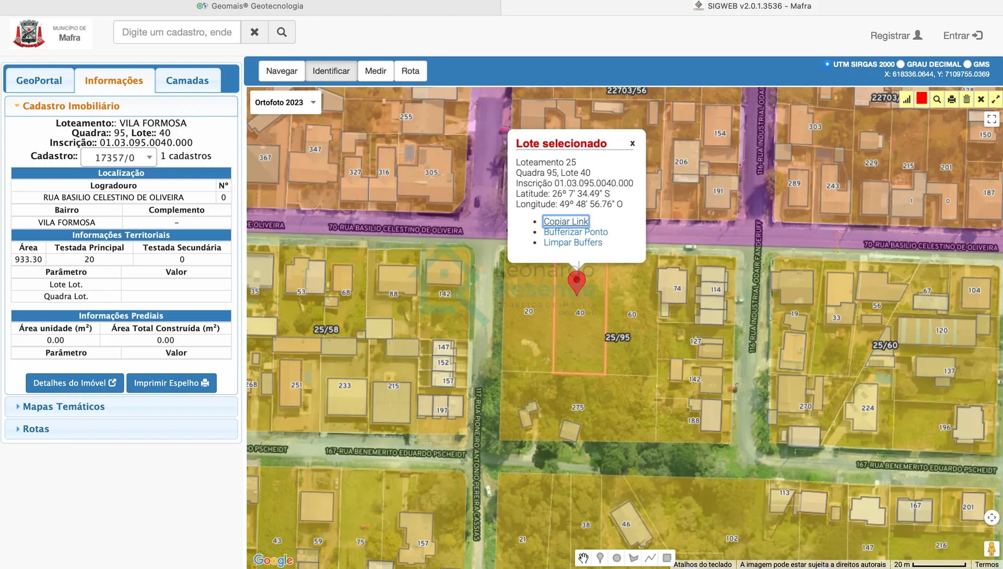Image resolution: width=1003 pixels, height=569 pixels.
Task: Click the Copiar Link link in popup
Action: [x=566, y=221]
